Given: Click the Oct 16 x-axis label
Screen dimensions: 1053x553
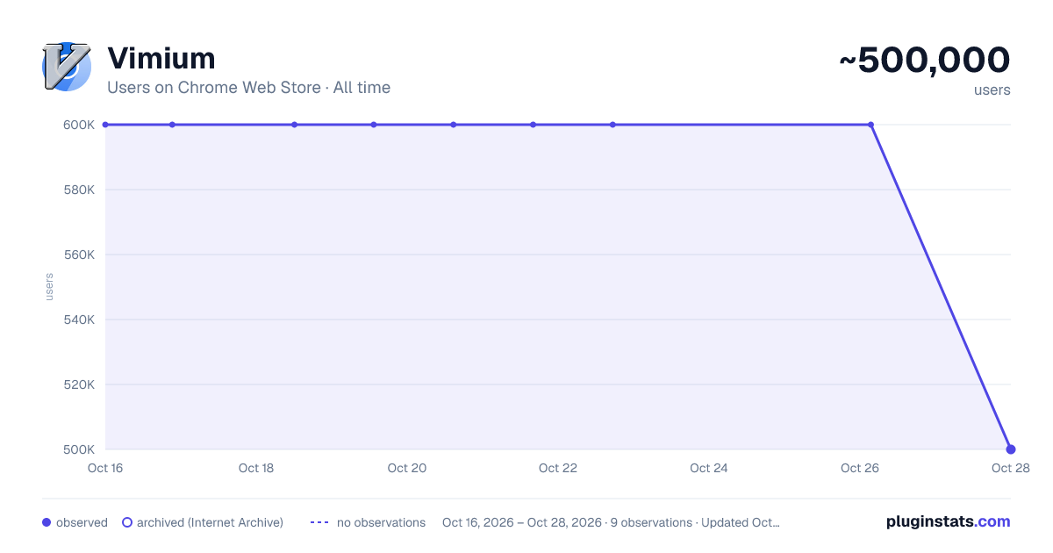Looking at the screenshot, I should (x=105, y=468).
